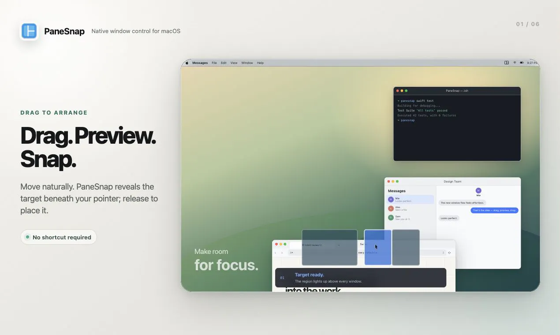Click the '01' step number in the dark banner
560x335 pixels.
pyautogui.click(x=282, y=278)
